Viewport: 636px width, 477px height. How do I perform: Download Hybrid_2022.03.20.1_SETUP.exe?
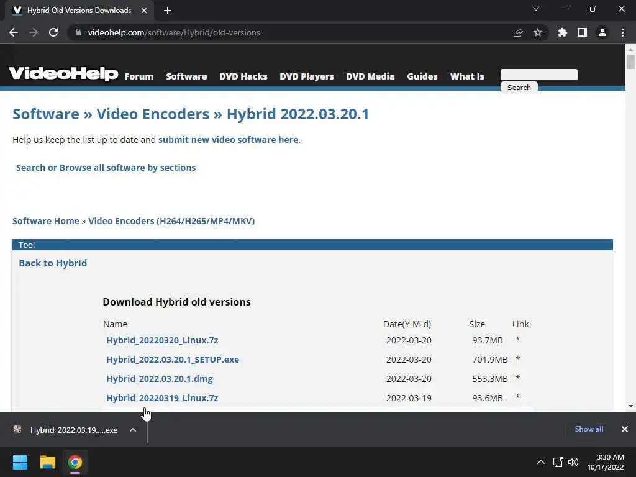pos(173,360)
